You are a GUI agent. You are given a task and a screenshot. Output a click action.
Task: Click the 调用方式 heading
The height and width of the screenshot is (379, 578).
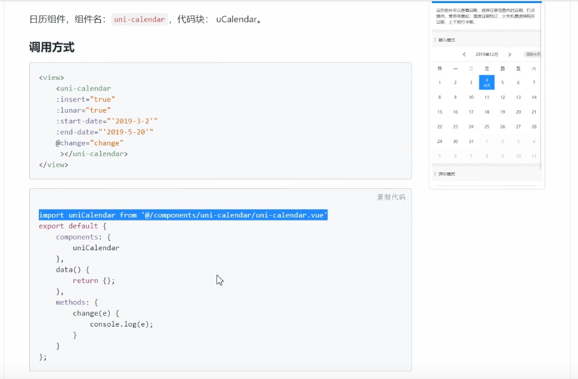coord(52,47)
